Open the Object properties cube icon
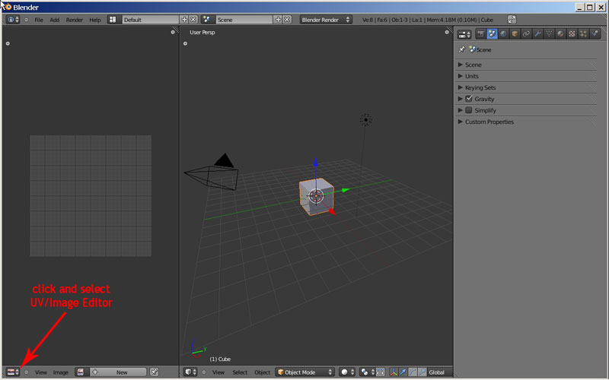The image size is (609, 380). pos(515,34)
